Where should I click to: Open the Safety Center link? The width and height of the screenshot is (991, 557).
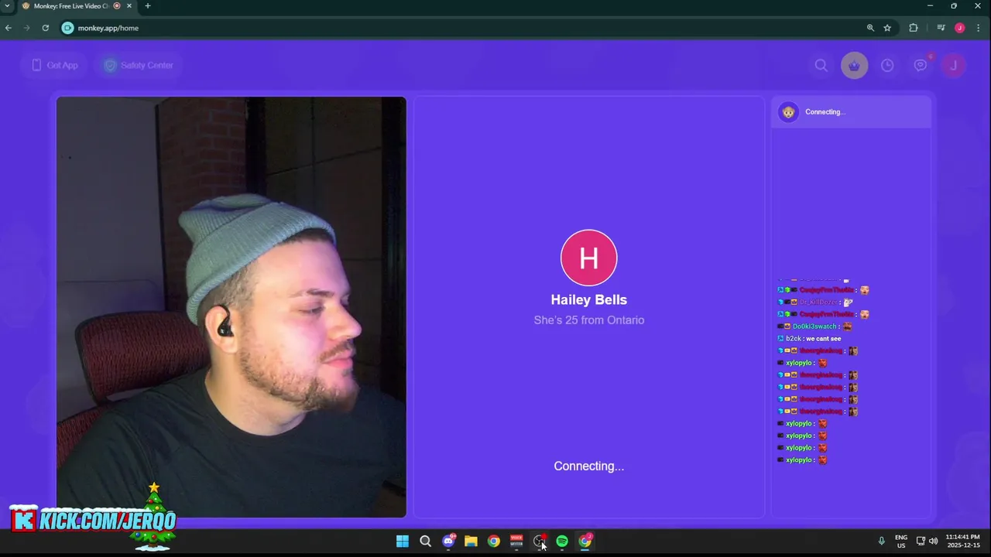click(139, 65)
